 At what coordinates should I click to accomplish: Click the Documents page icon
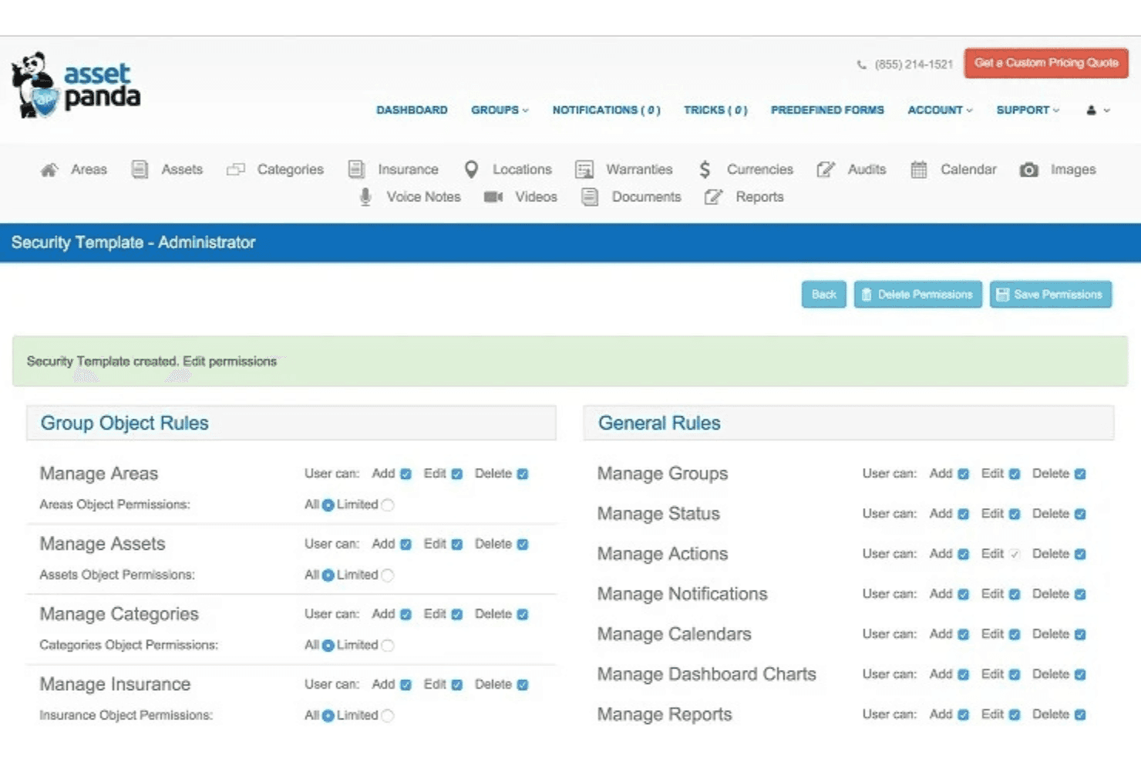pyautogui.click(x=590, y=197)
